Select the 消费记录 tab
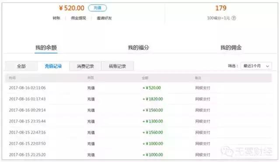The image size is (280, 162). tap(85, 66)
